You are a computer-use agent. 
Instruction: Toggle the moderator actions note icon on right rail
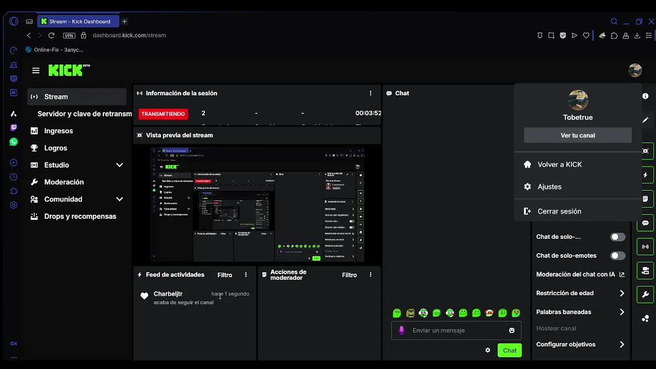click(645, 199)
